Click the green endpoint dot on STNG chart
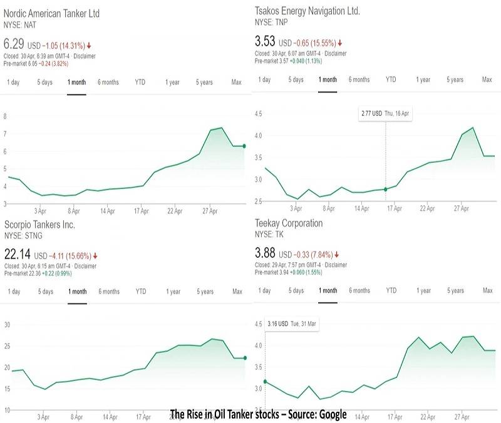 (244, 358)
